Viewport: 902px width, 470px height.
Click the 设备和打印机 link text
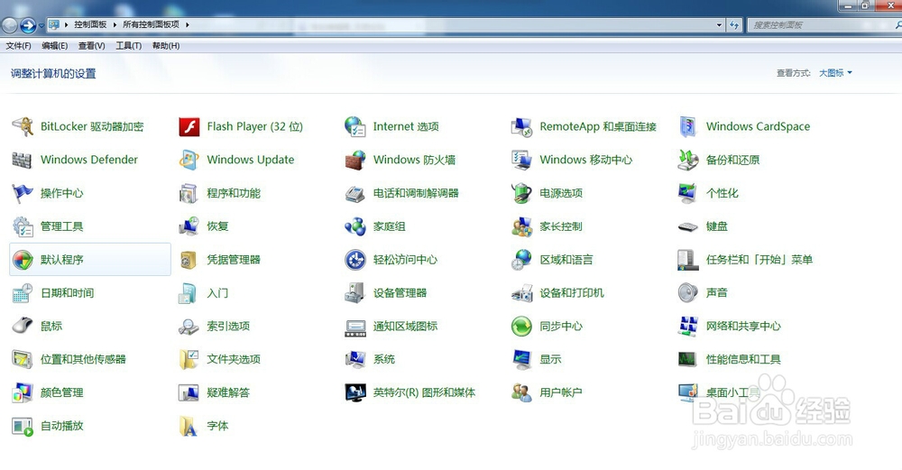[572, 293]
